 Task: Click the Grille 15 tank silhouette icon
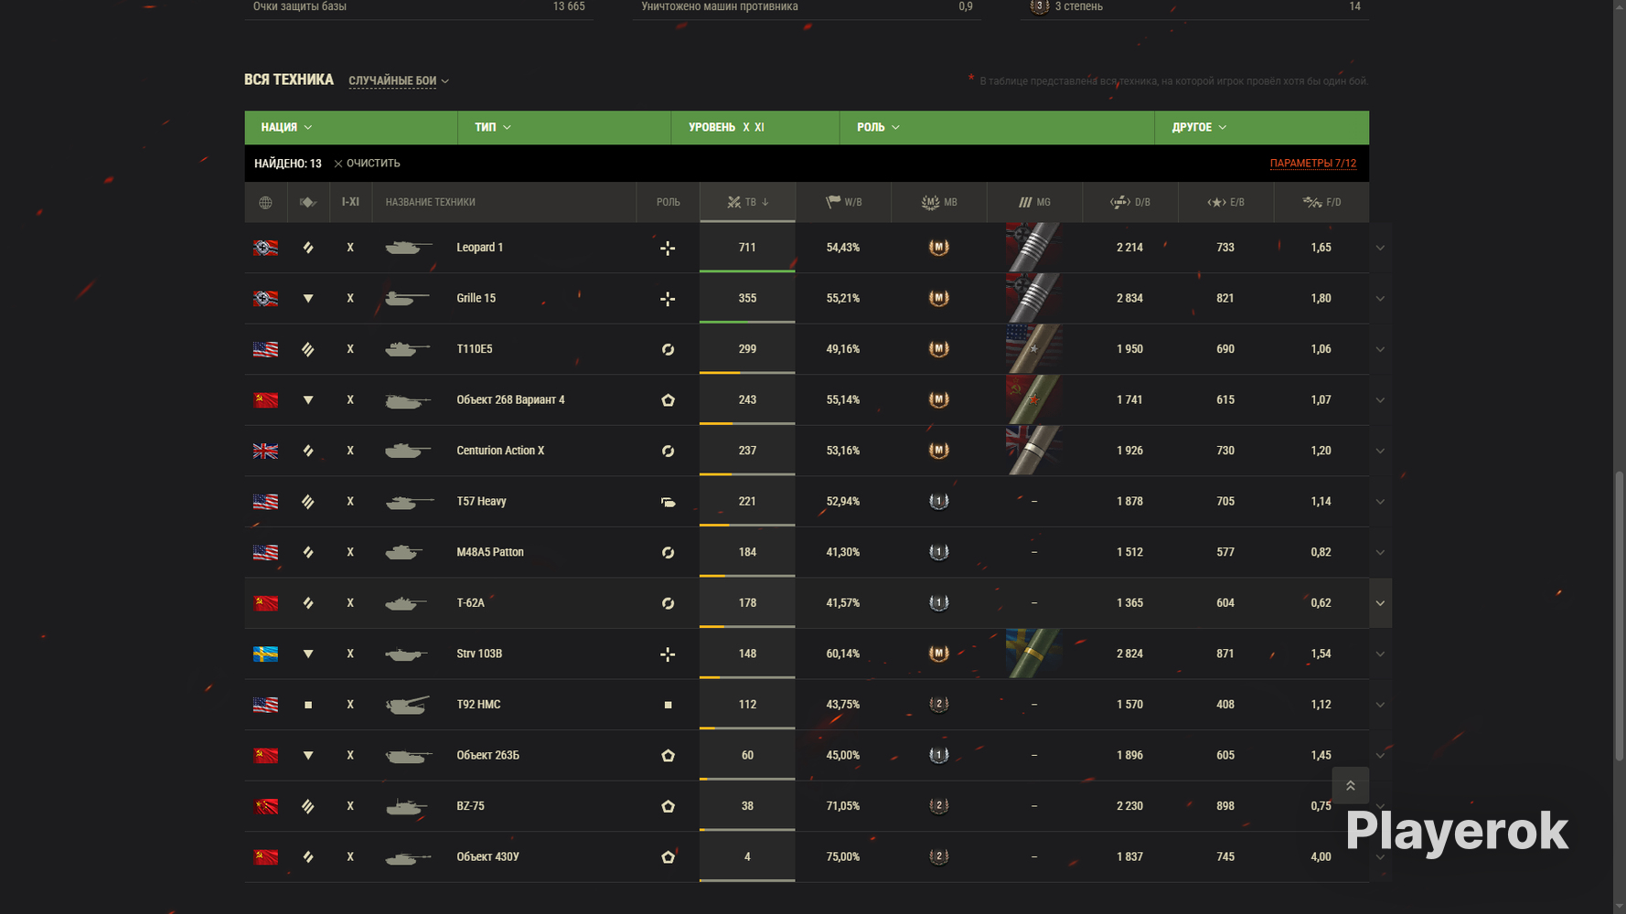408,299
